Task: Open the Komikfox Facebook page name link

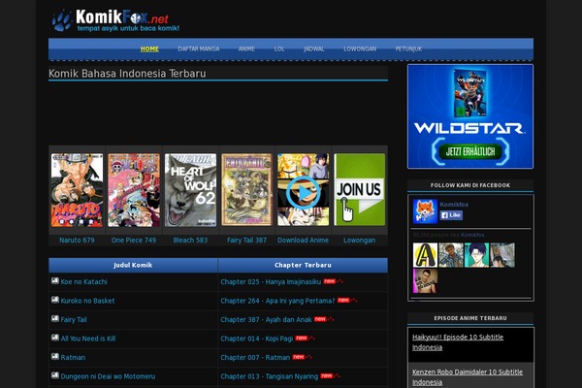Action: click(454, 205)
